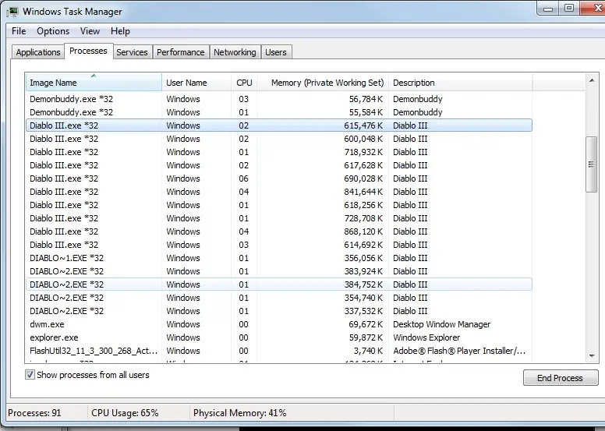The width and height of the screenshot is (605, 431).
Task: Click the 3,740 K memory value
Action: [368, 351]
